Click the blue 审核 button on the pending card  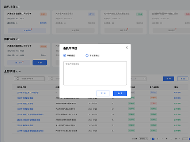click(39, 63)
